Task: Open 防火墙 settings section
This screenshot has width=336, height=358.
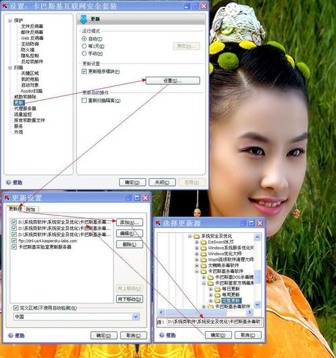Action: [28, 50]
